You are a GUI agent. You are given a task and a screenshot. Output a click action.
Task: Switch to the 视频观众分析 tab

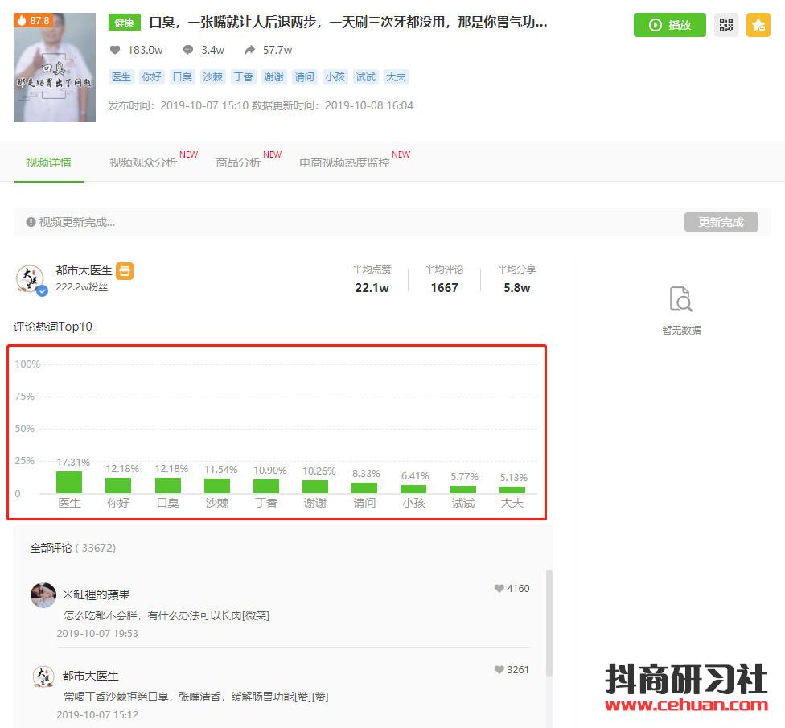[143, 162]
